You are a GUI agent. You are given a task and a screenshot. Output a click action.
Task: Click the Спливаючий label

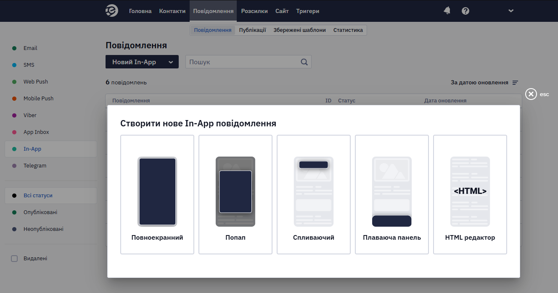coord(314,238)
